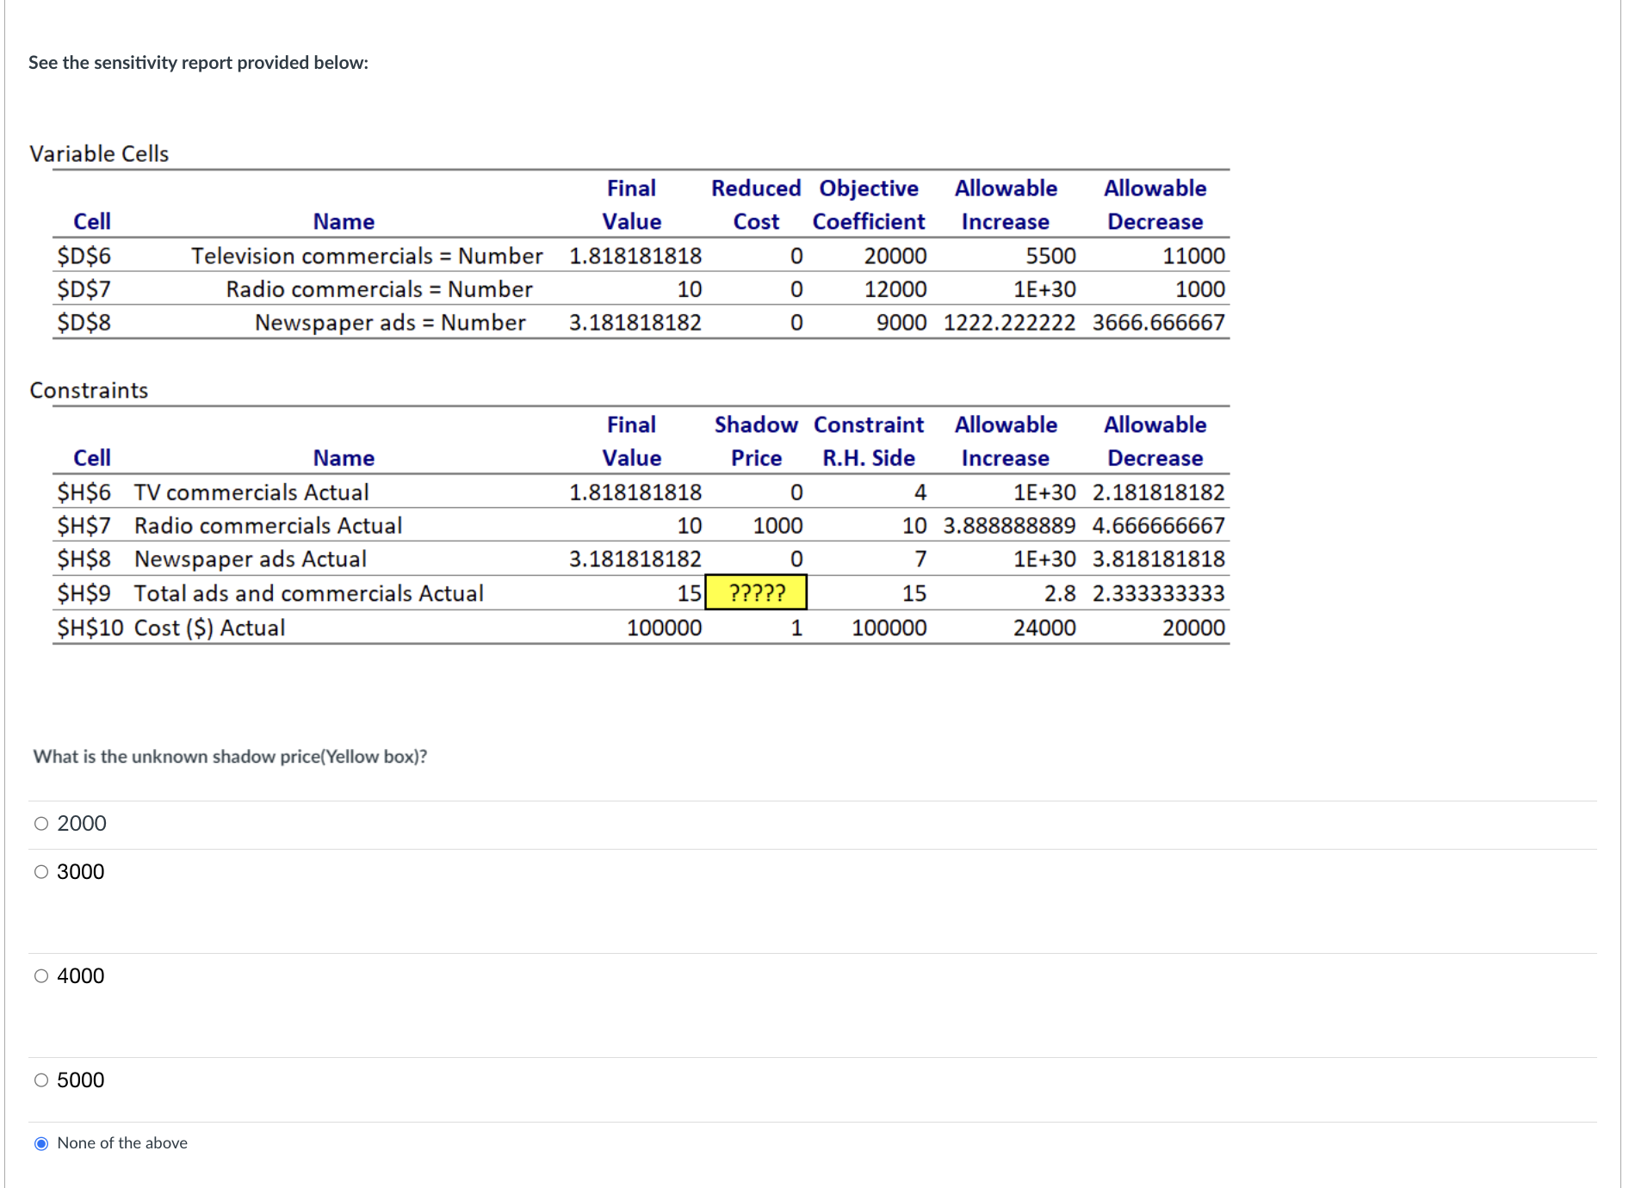Select the 3000 radio button
Image resolution: width=1629 pixels, height=1188 pixels.
(40, 871)
